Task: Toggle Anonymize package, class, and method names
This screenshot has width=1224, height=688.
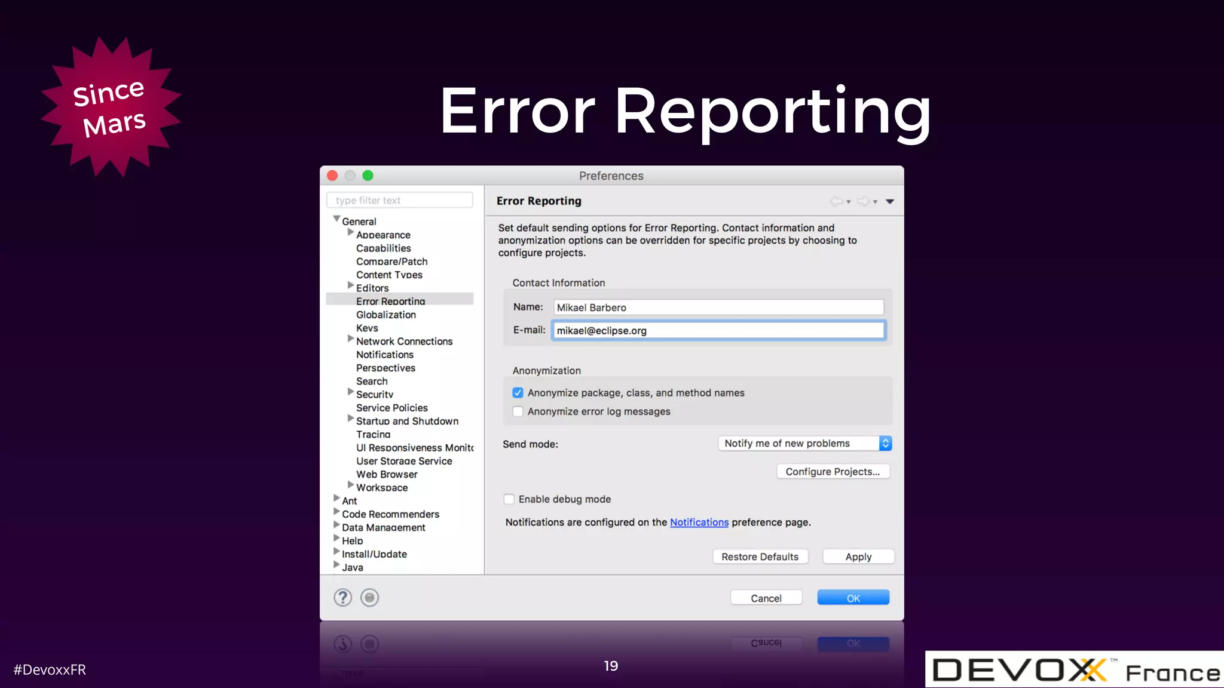Action: pos(518,392)
